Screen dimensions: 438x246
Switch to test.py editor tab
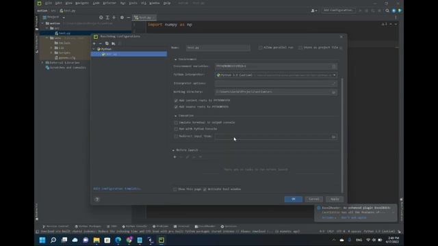click(144, 18)
